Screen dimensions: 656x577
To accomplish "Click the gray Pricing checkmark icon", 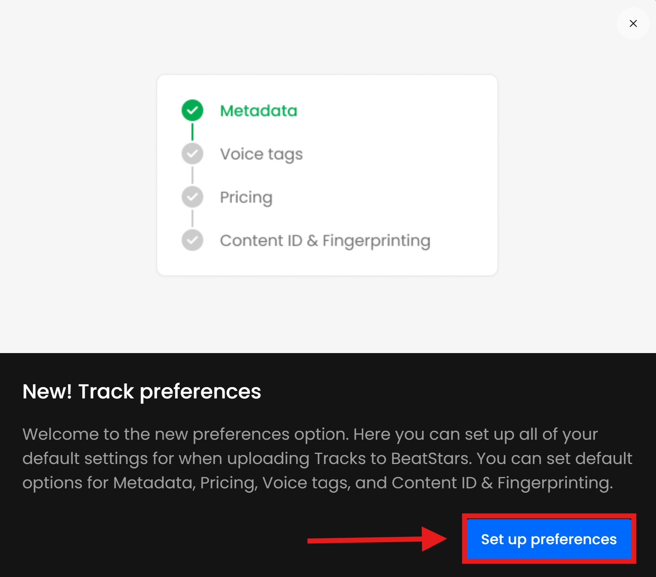I will (x=192, y=197).
